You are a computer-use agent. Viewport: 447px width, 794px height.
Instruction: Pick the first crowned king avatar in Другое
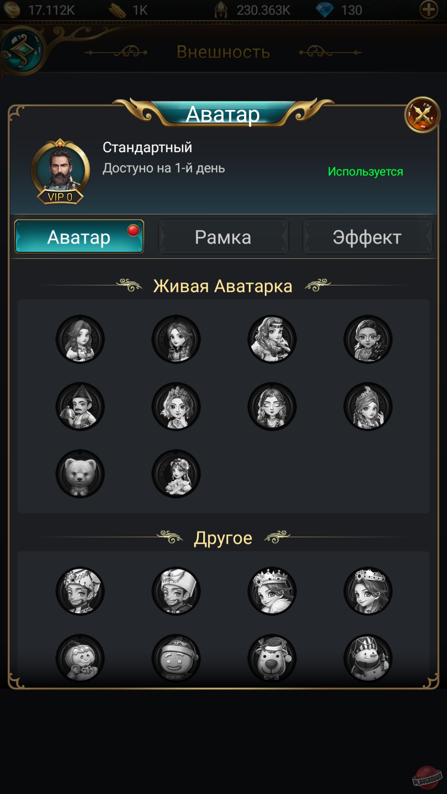click(80, 591)
